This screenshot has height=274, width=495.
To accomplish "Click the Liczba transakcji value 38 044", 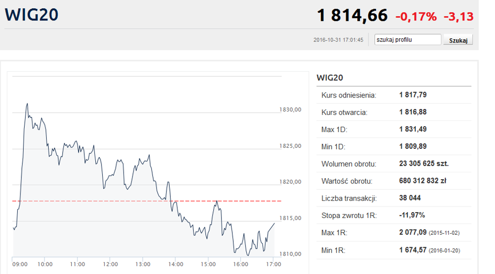I will [410, 198].
